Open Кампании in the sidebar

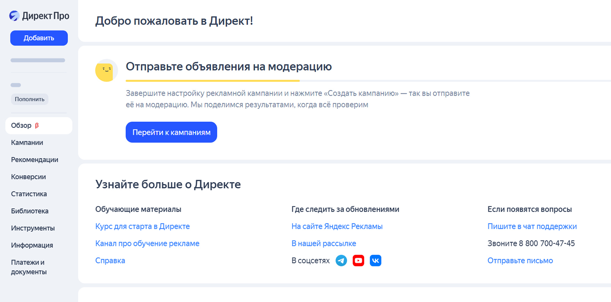coord(27,143)
